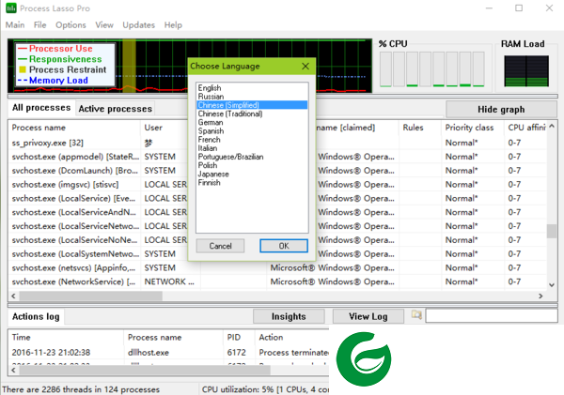Viewport: 564px width, 395px height.
Task: Open the Main menu
Action: (15, 24)
